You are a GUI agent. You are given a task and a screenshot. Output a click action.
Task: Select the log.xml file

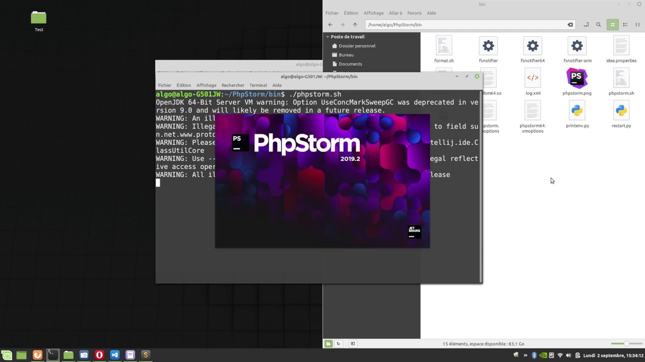click(x=533, y=82)
